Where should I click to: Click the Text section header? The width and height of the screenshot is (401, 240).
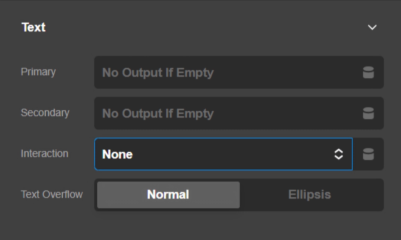33,27
